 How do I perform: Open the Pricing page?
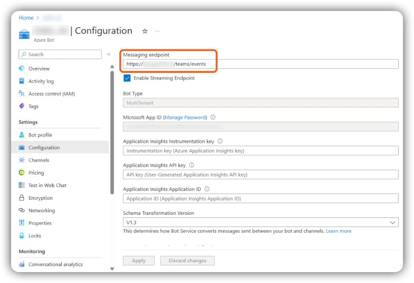[x=35, y=173]
